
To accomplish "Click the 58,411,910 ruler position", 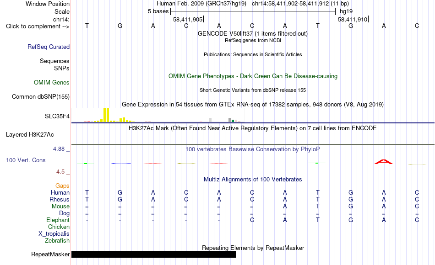I will point(353,19).
